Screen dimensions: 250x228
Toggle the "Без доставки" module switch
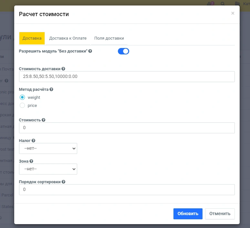123,51
